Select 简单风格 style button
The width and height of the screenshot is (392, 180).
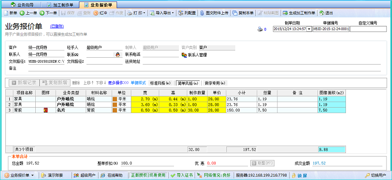tap(188, 83)
